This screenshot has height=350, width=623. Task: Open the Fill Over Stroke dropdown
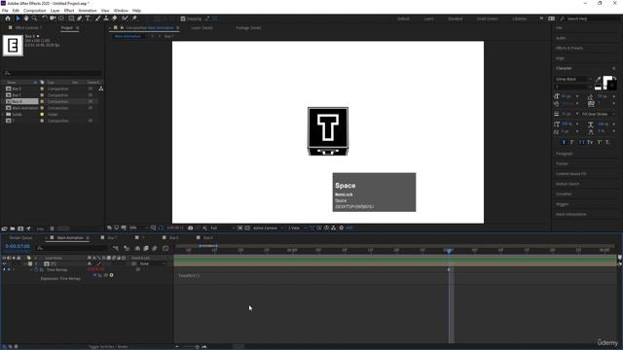click(598, 115)
